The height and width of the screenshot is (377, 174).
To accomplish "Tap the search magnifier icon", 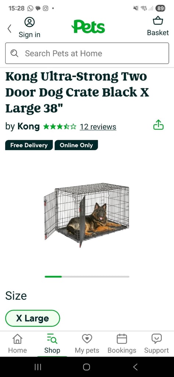I will [14, 53].
